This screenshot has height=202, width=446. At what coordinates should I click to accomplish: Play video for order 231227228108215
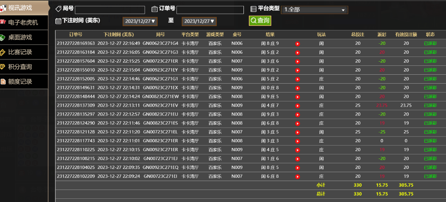(297, 159)
